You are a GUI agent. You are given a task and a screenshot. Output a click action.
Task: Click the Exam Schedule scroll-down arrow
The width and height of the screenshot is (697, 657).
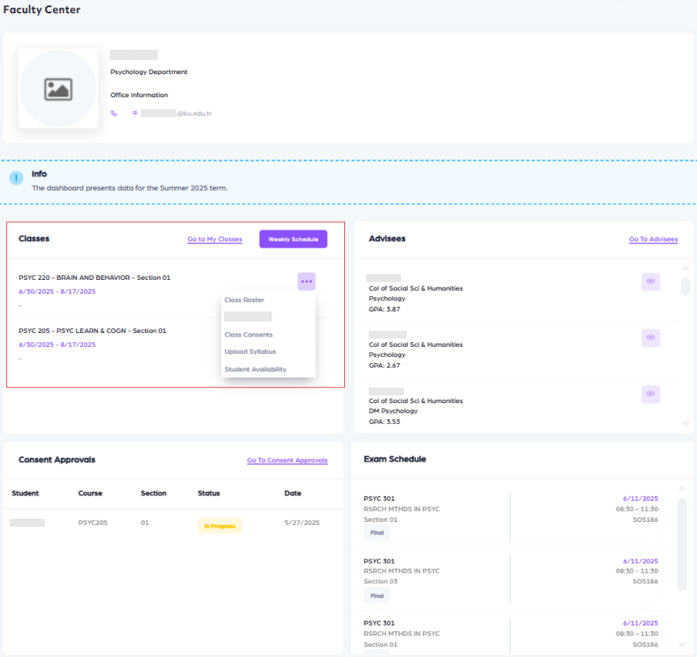pyautogui.click(x=682, y=644)
